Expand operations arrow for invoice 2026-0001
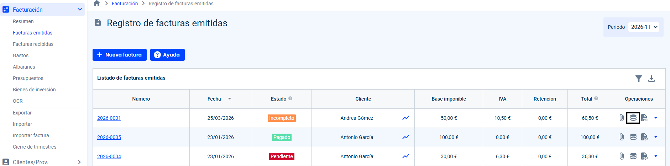670x166 pixels. [656, 118]
